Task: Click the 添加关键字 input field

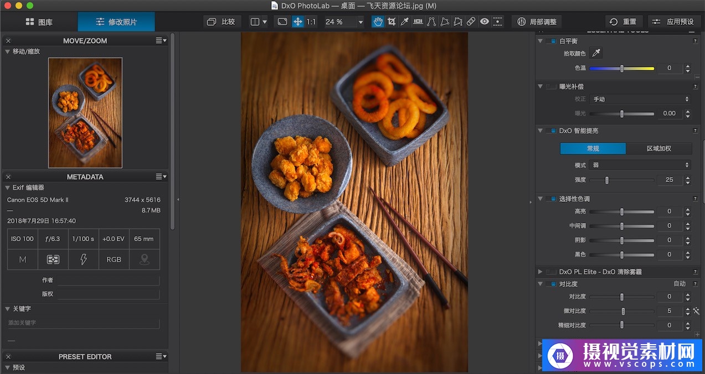Action: click(x=83, y=323)
